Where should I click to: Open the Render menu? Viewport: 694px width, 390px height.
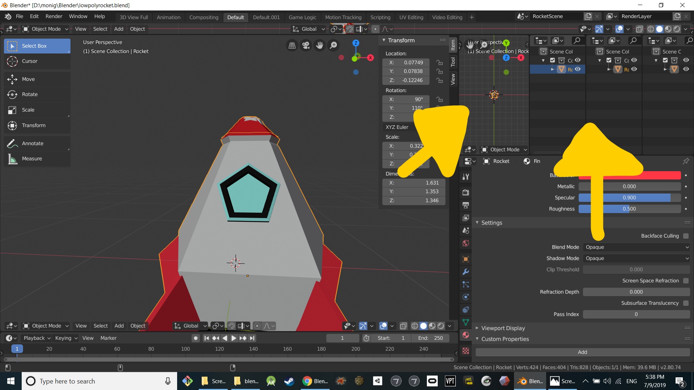point(54,16)
